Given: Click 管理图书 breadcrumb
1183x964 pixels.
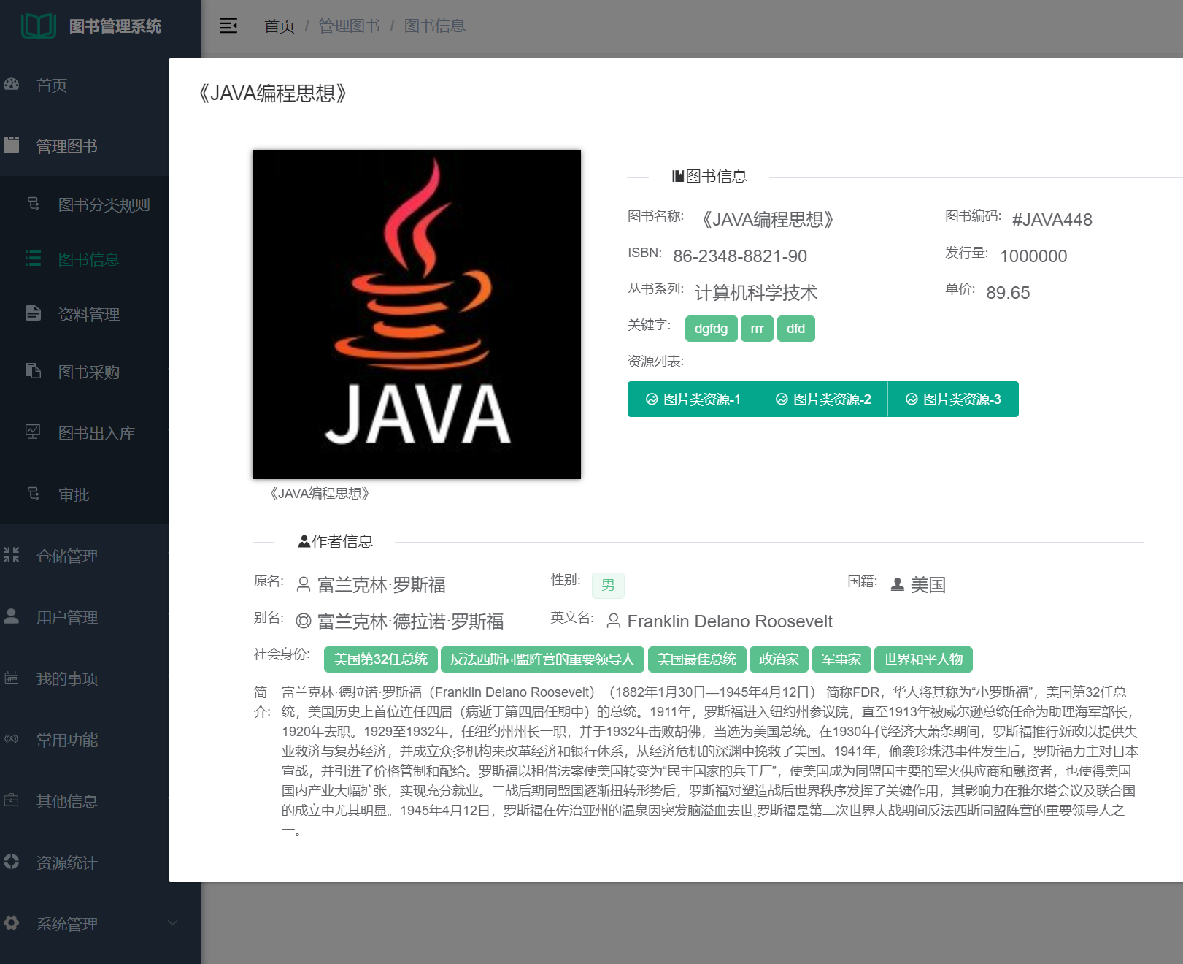Looking at the screenshot, I should point(349,26).
